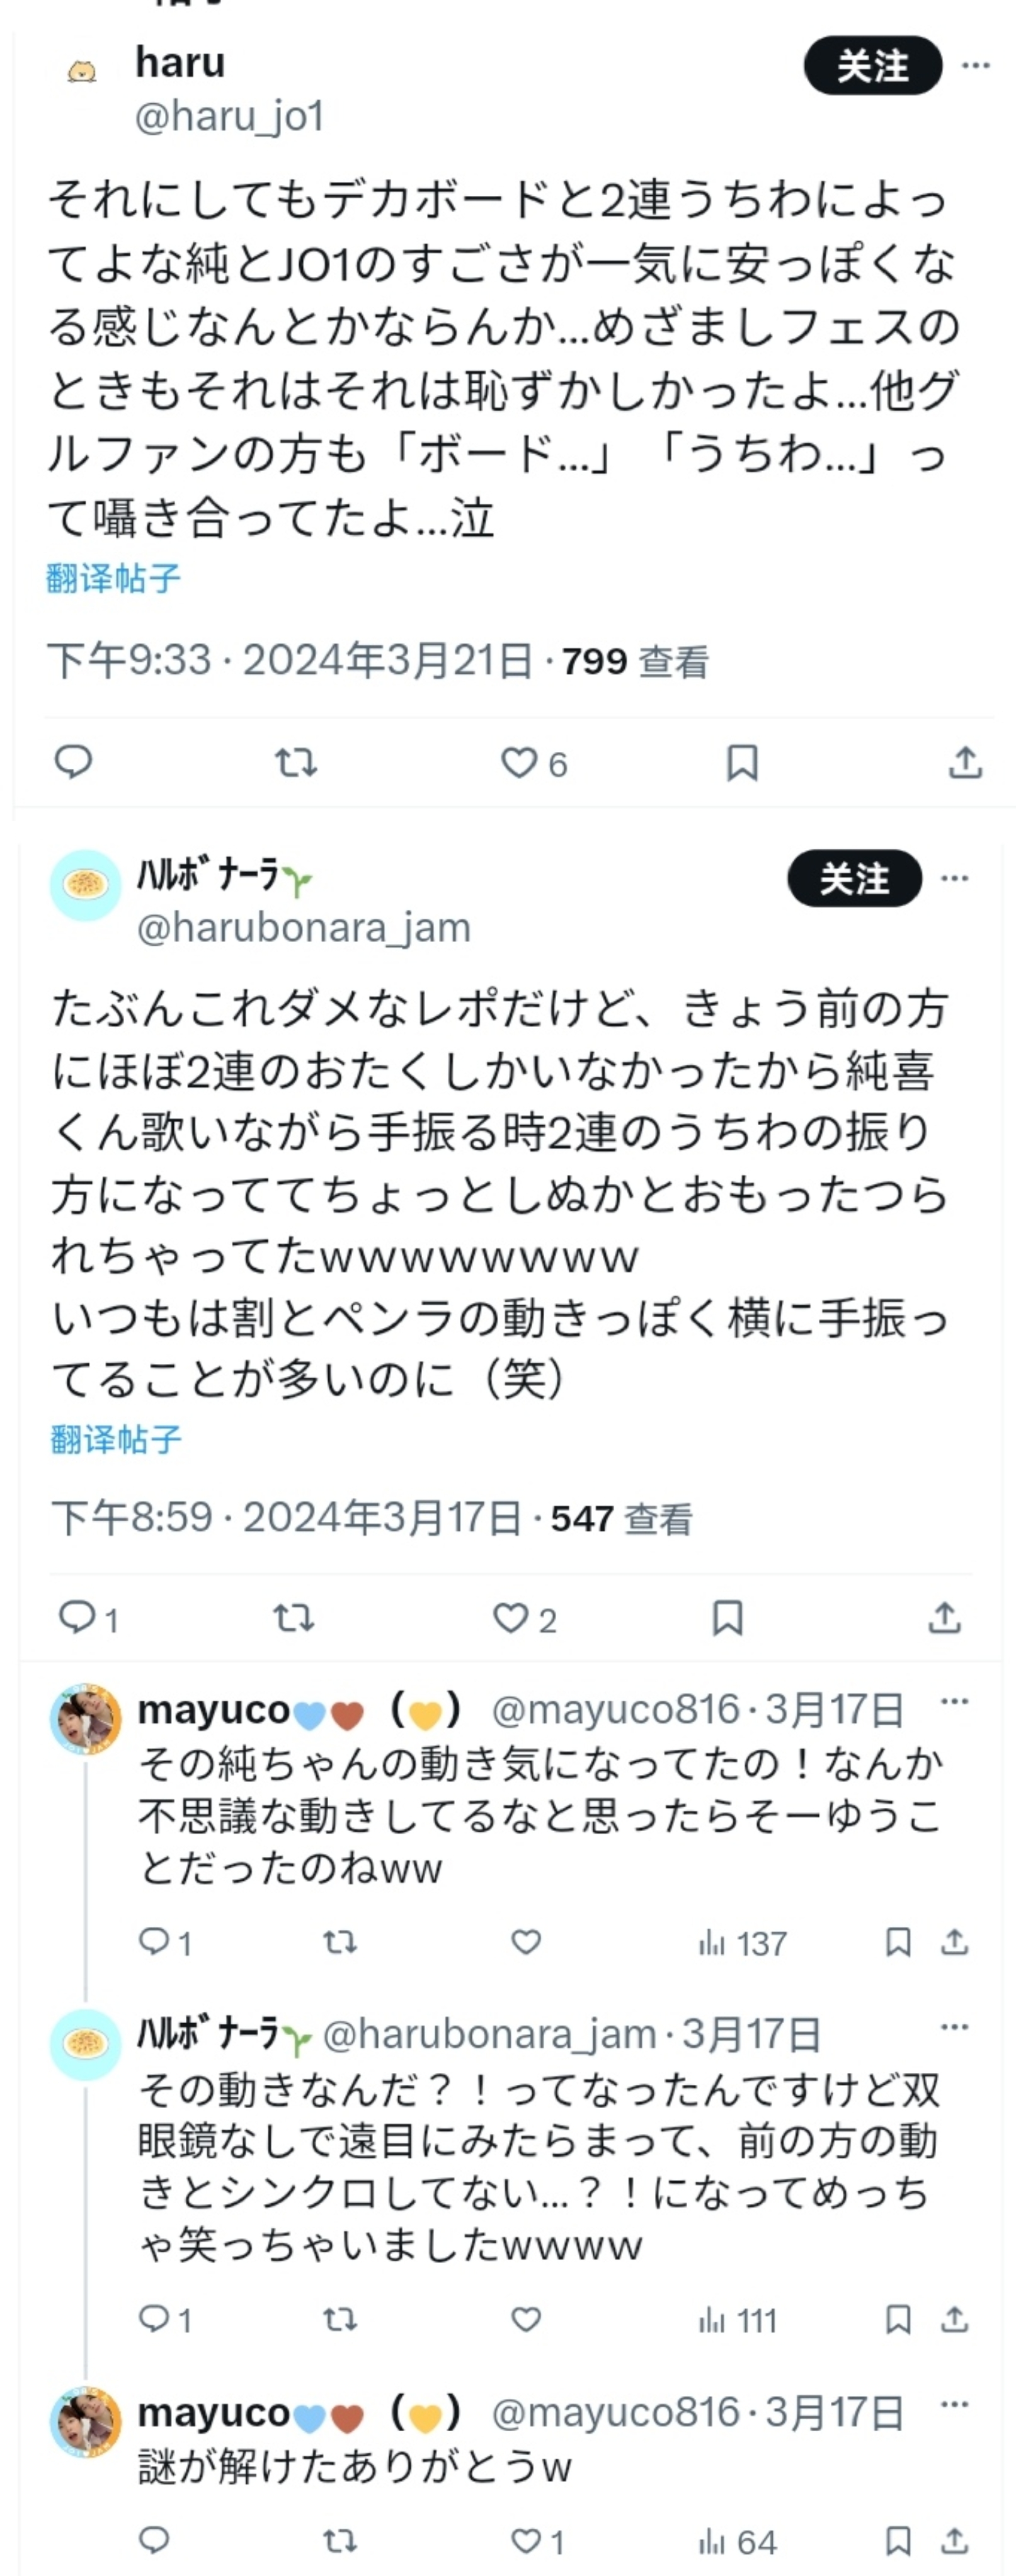Translate haru's post via 翻译帖子
Screen dimensions: 1016x2576
point(113,578)
